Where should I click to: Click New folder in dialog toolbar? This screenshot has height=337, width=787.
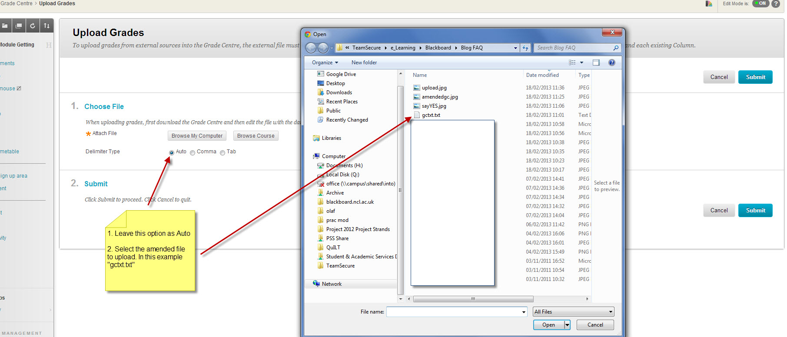click(364, 63)
